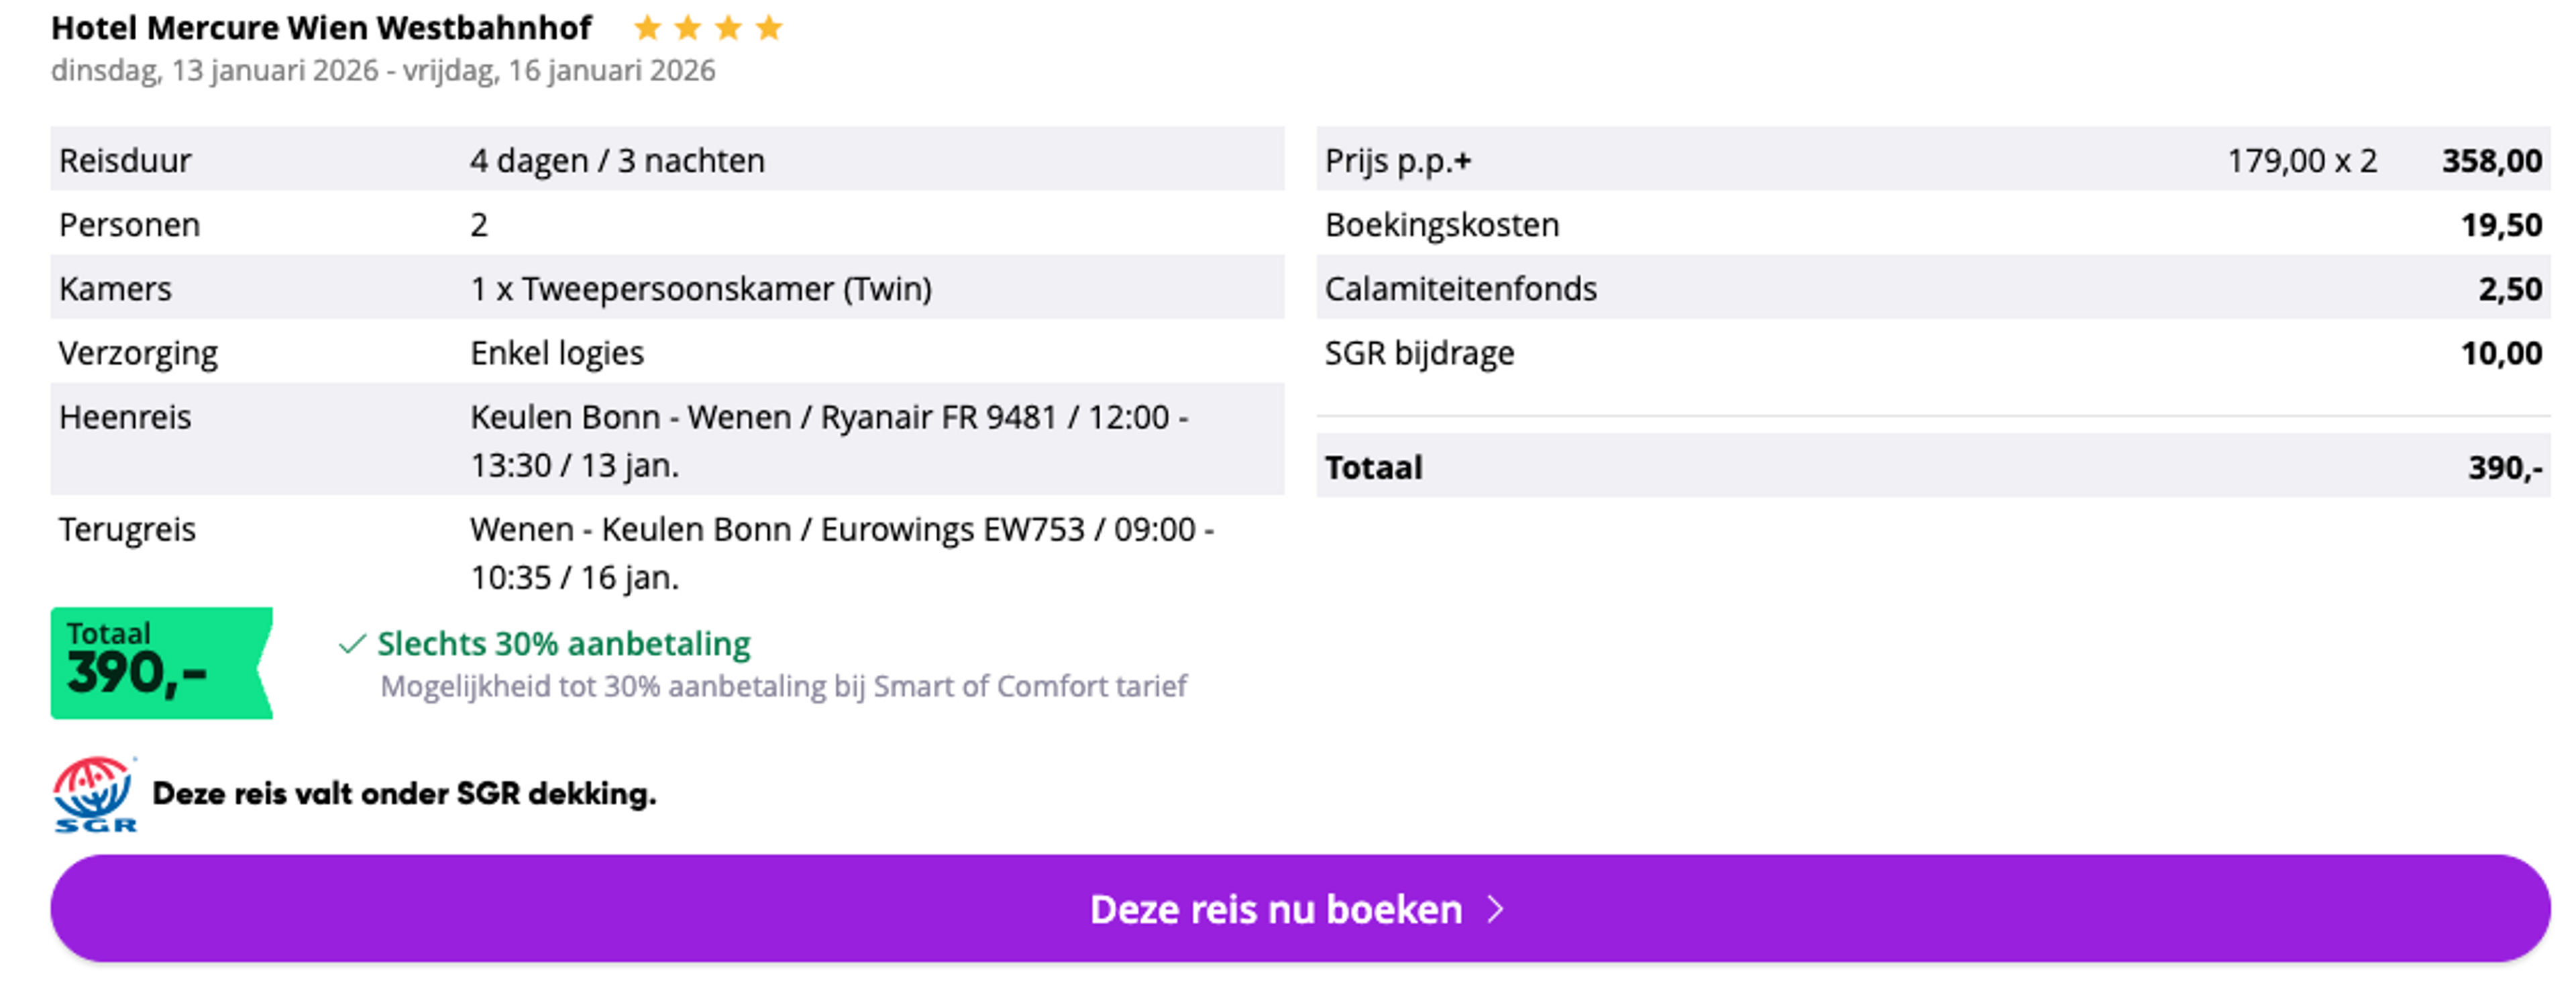2576x1003 pixels.
Task: Select the fourth star next to hotel name
Action: click(x=771, y=27)
